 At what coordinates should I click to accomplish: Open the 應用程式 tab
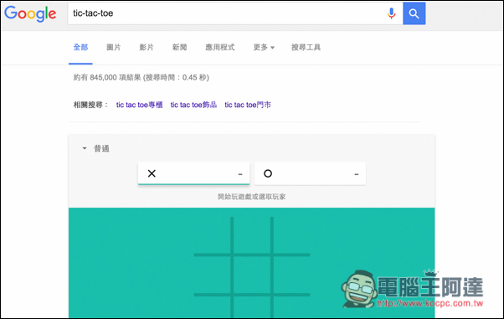(220, 47)
